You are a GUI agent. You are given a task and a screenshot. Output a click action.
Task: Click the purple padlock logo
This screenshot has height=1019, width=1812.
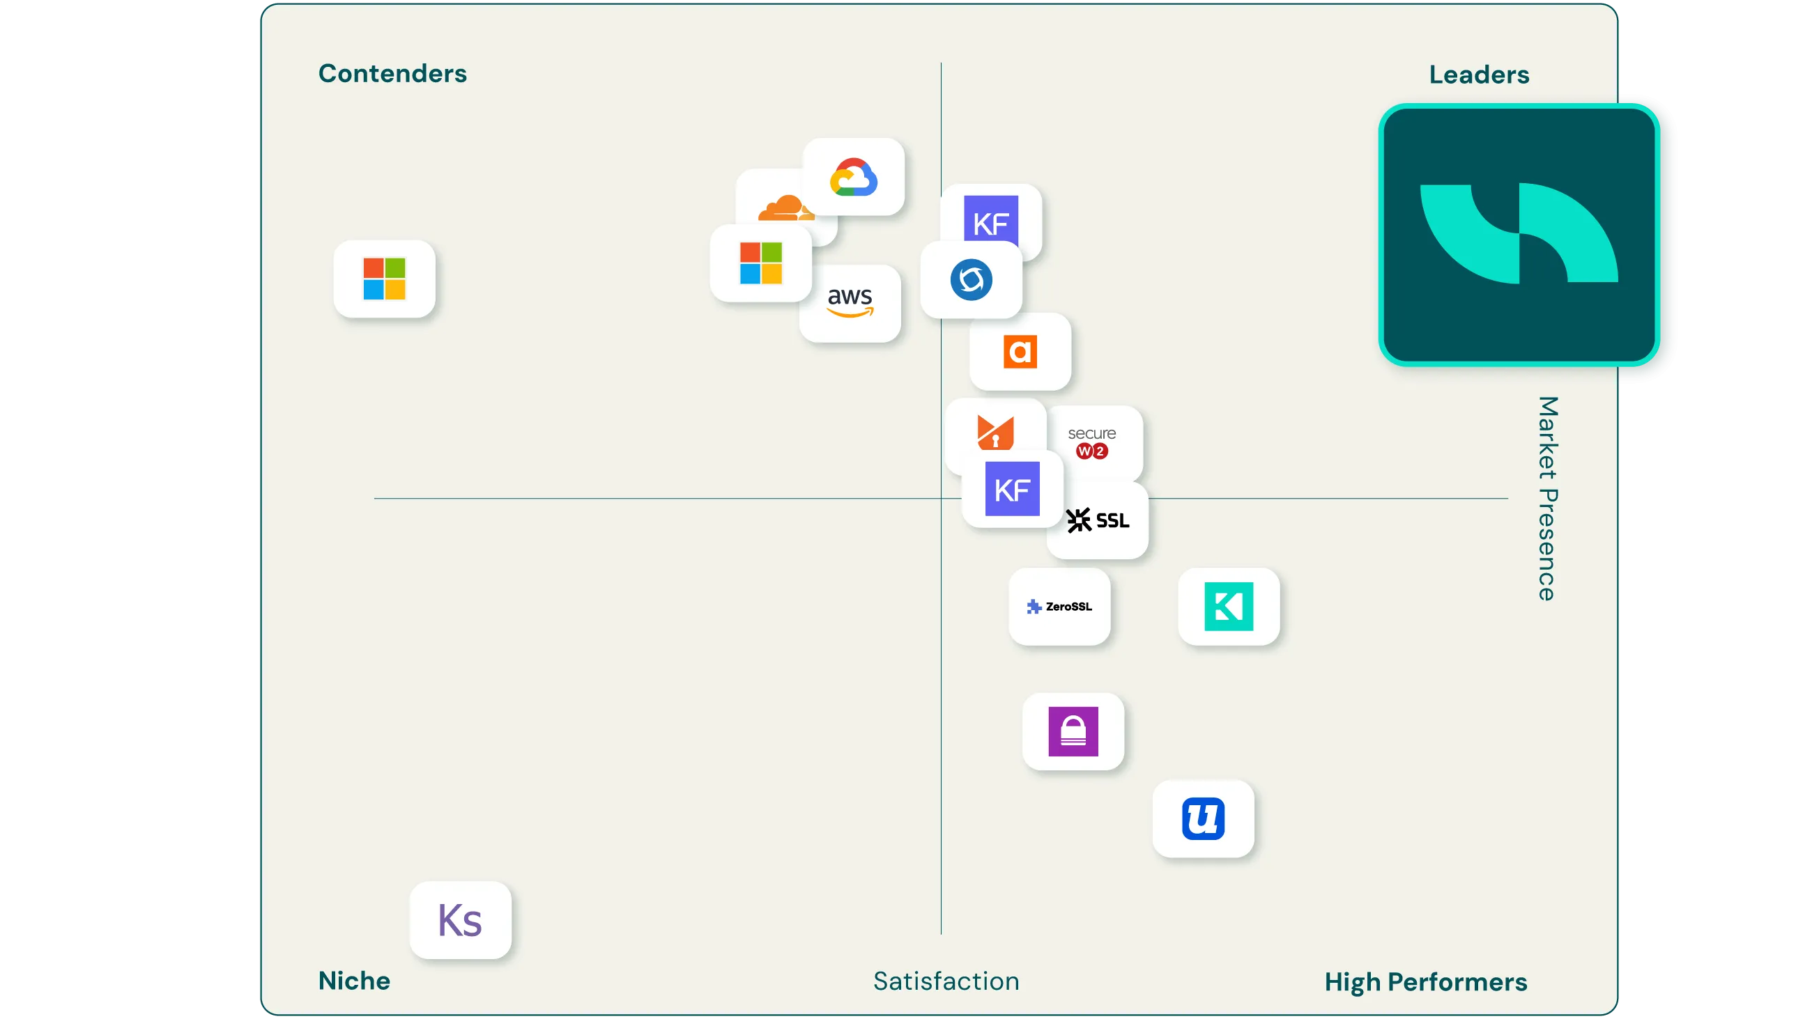[x=1073, y=732]
